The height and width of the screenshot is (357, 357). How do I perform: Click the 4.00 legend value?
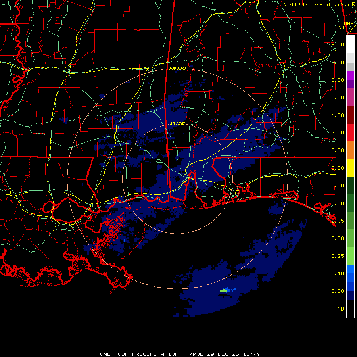coord(338,115)
